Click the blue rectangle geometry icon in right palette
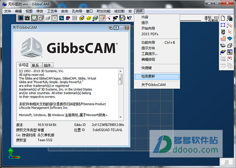236x168 pixels. 223,25
